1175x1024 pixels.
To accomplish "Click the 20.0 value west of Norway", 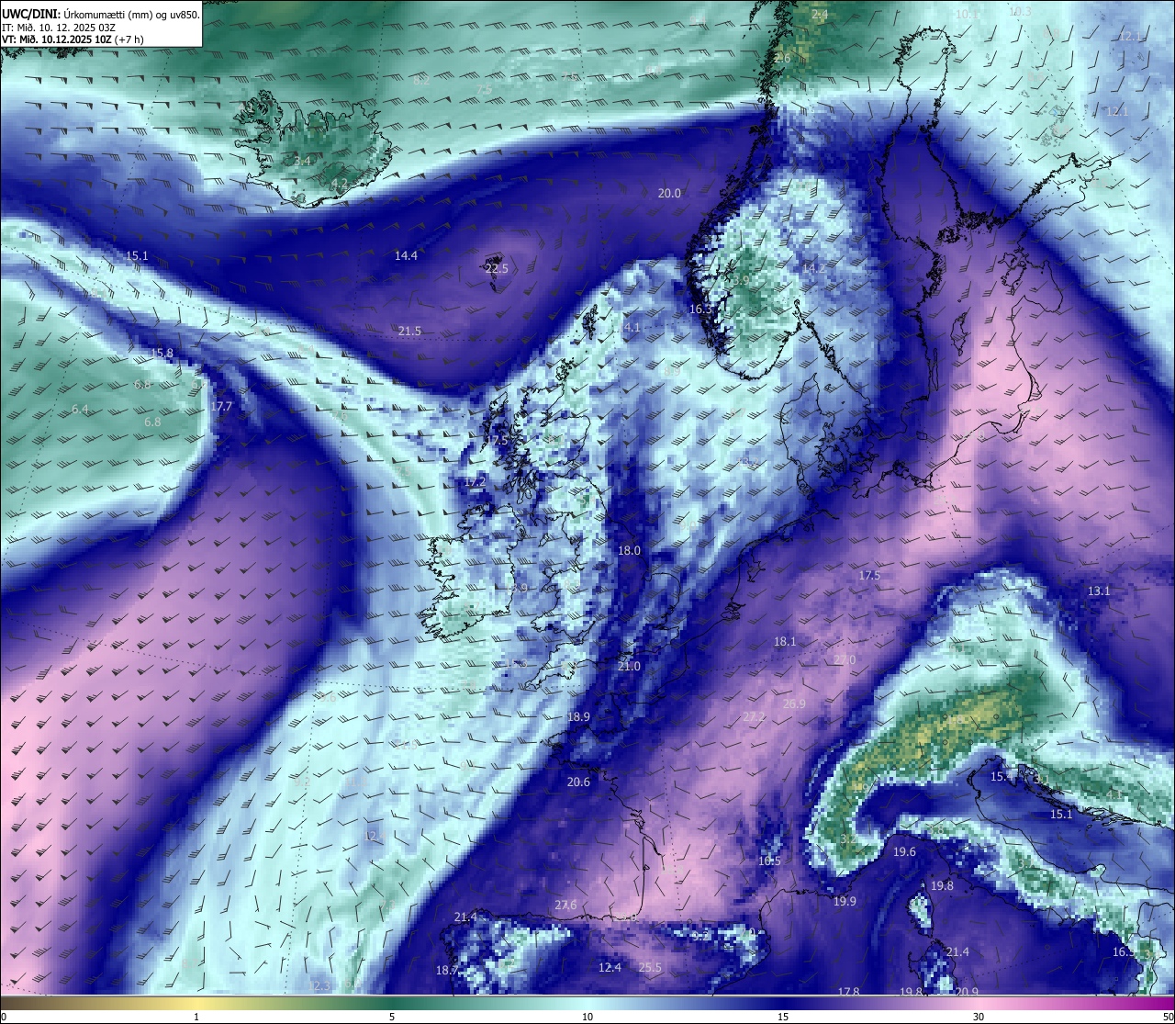I will click(x=669, y=193).
